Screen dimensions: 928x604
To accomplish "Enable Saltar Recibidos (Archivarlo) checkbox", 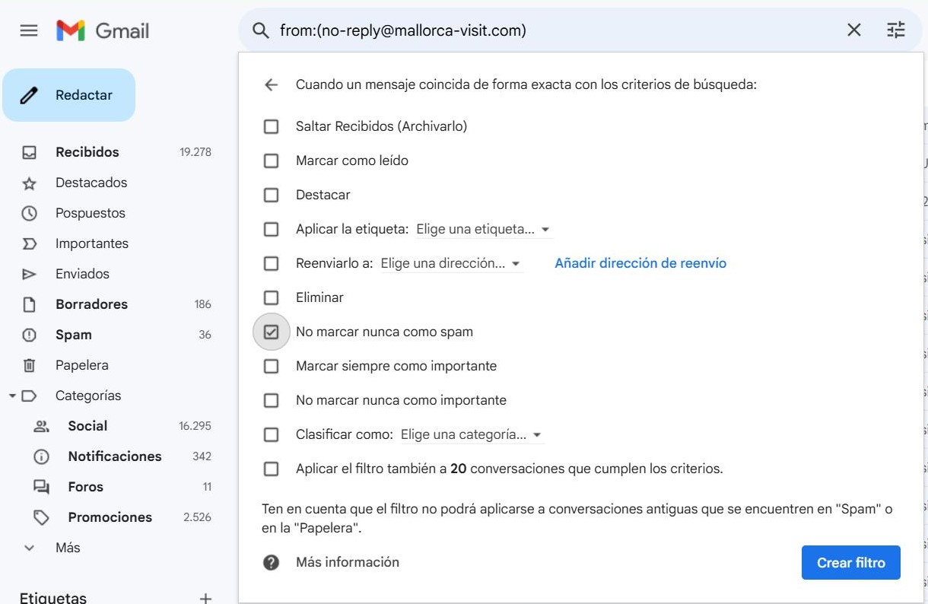I will [272, 126].
